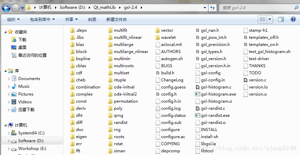Click 计算机 in the address path
The height and width of the screenshot is (155, 300).
[45, 7]
